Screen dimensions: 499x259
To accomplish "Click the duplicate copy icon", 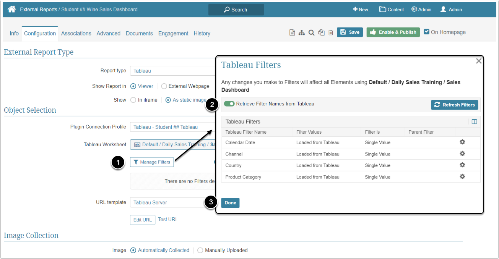I will (321, 33).
